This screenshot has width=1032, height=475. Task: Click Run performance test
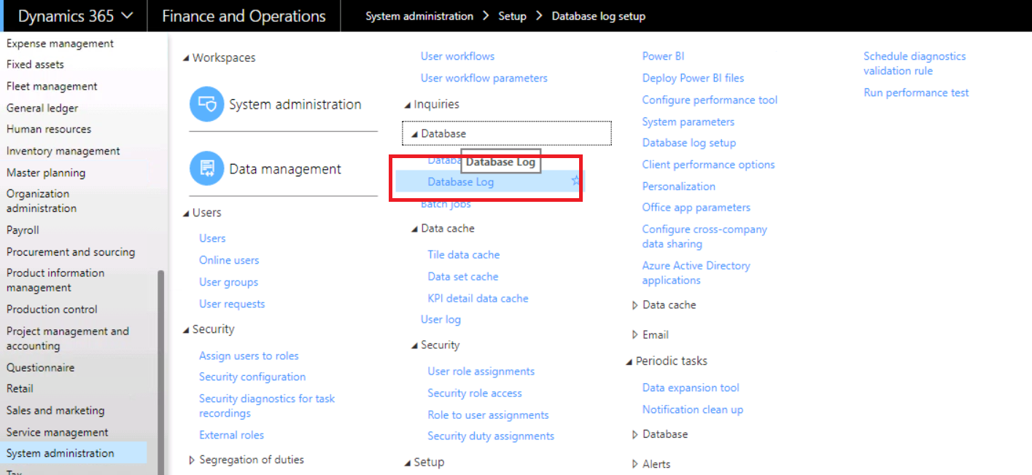point(916,93)
